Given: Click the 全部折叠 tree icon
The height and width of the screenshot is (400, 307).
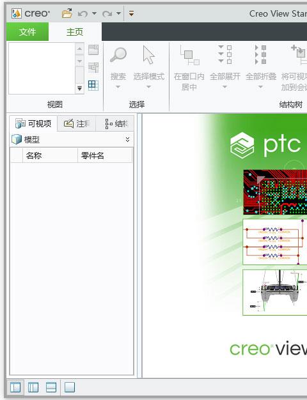Looking at the screenshot, I should coord(261,54).
